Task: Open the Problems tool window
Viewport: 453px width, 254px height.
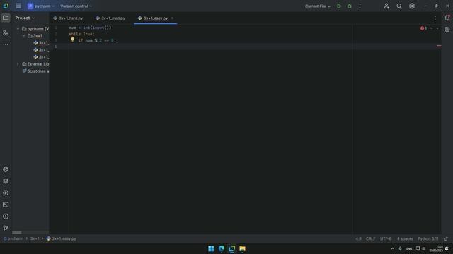Action: click(6, 217)
